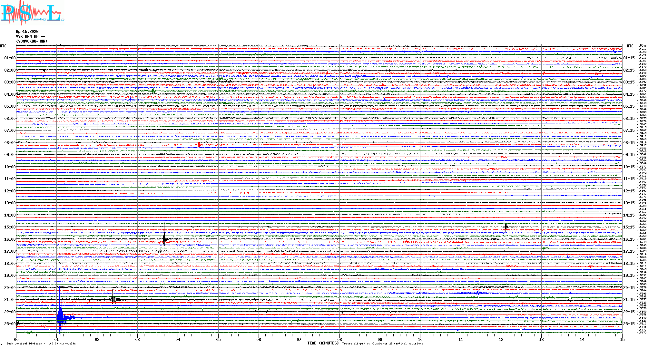This screenshot has width=648, height=348.
Task: Click the black spike near minute 12 at 15:00
Action: click(506, 227)
